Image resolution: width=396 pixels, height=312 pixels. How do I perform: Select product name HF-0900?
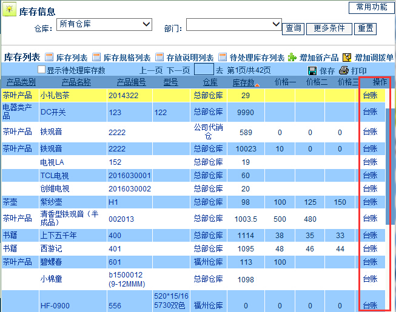[55, 306]
